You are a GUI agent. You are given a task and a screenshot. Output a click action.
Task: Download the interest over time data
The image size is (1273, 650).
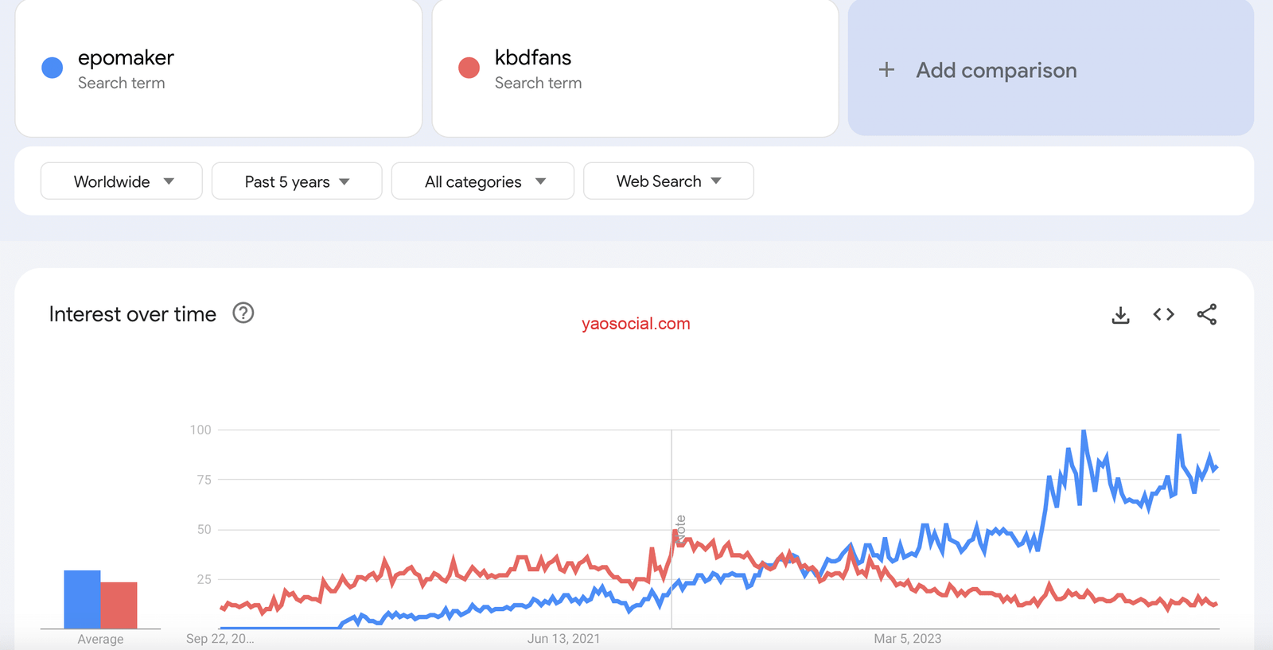[1120, 315]
